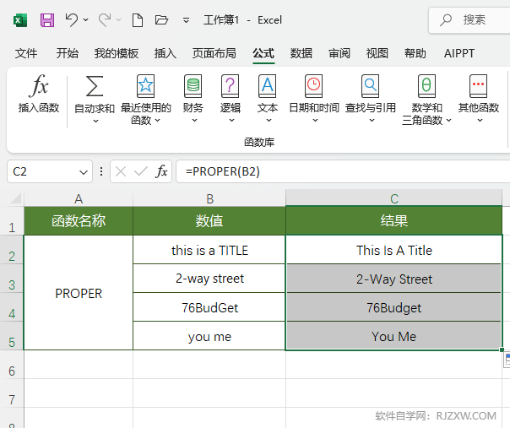Open the Text (文本) functions icon
Image resolution: width=510 pixels, height=428 pixels.
point(267,86)
